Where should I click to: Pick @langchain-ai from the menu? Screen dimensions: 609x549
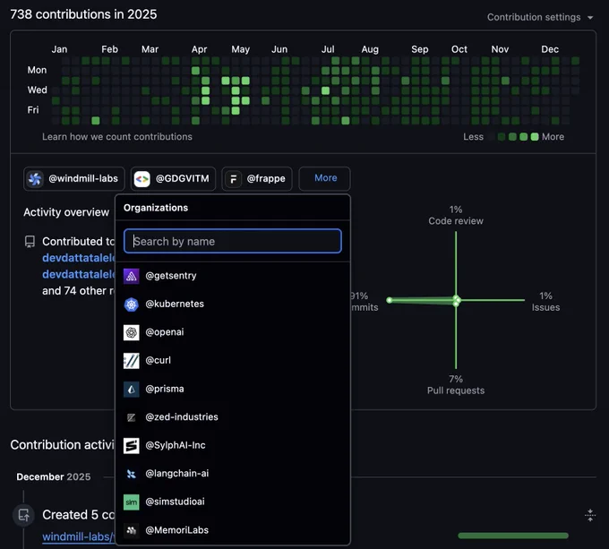(233, 474)
